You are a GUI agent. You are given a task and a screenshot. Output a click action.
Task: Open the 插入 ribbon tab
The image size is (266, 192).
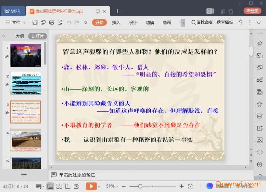tap(116, 23)
